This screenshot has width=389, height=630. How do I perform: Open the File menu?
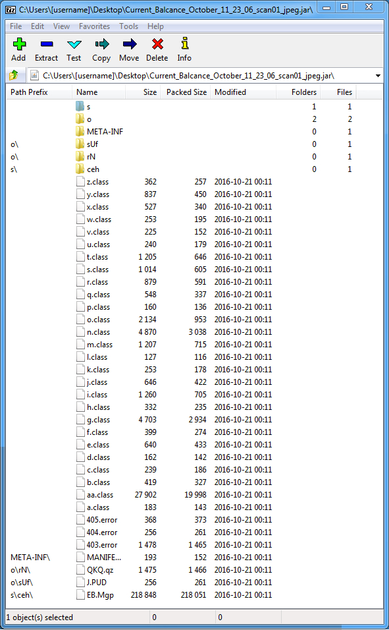[16, 26]
